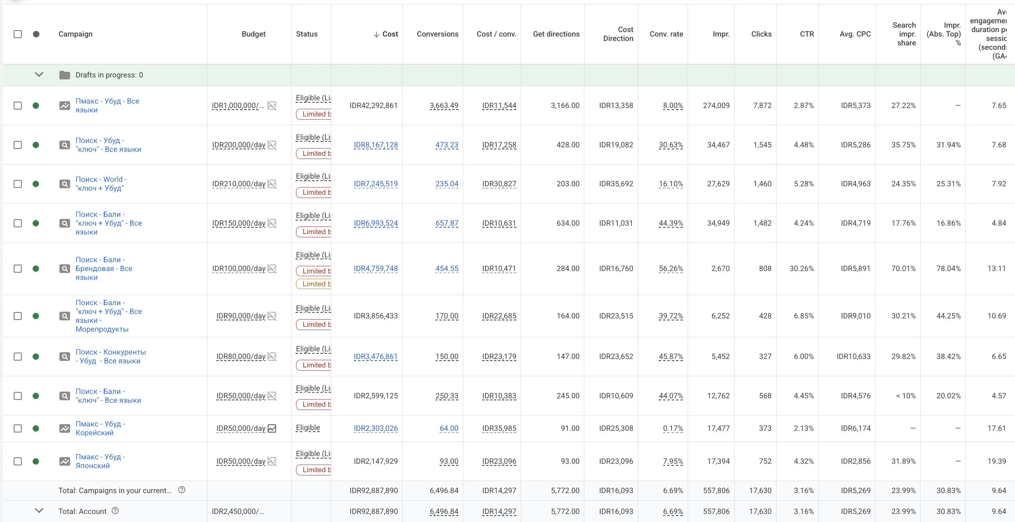This screenshot has width=1015, height=522.
Task: Click budget chart icon beside IDR100,000/day
Action: [272, 269]
